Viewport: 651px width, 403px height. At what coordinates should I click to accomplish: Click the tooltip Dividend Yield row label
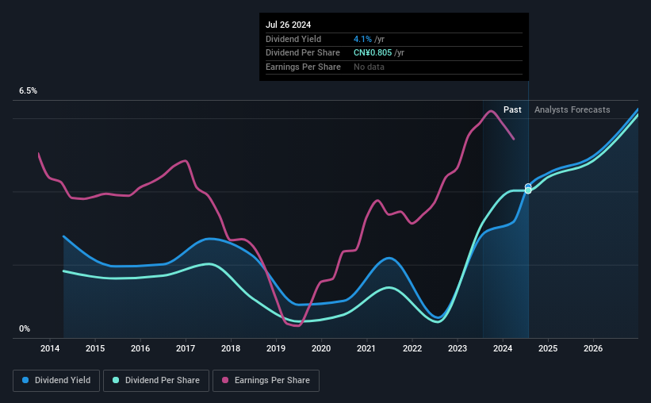(x=293, y=39)
